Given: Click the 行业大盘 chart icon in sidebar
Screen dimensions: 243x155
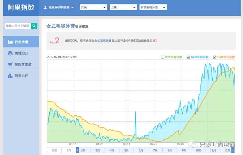Looking at the screenshot, I should (10, 42).
